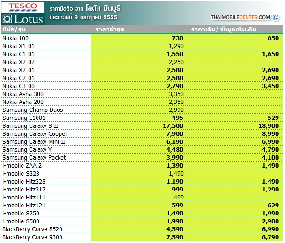This screenshot has height=243, width=285.
Task: Select the Samsung Galaxy S II name
Action: [30, 126]
